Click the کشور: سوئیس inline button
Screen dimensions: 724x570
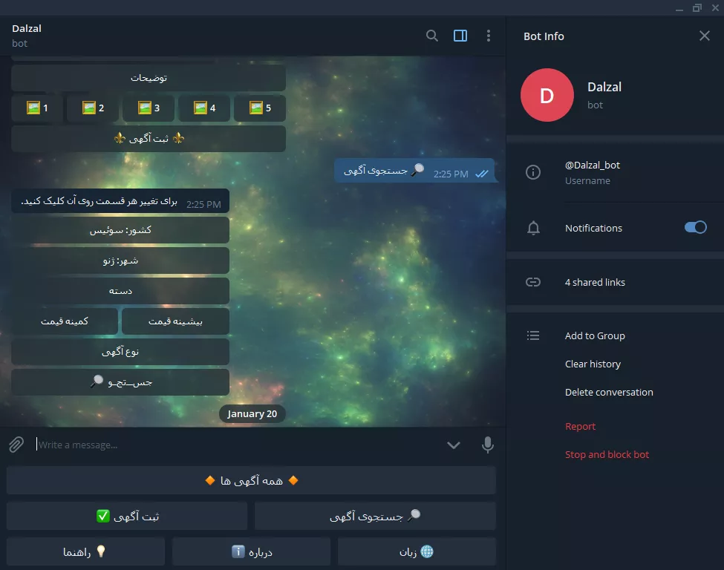[x=120, y=230]
